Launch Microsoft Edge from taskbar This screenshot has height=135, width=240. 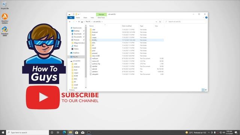point(64,132)
